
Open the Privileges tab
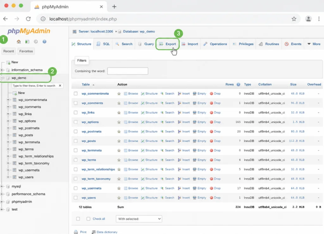[x=243, y=44]
